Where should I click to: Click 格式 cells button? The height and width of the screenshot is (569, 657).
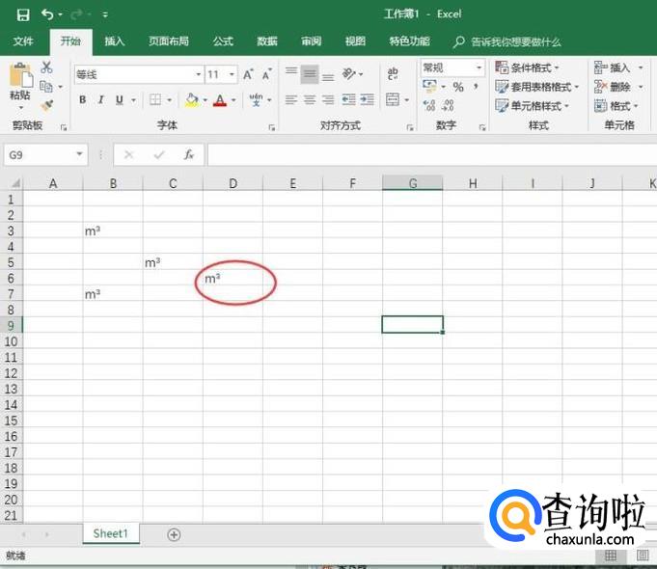tap(616, 105)
